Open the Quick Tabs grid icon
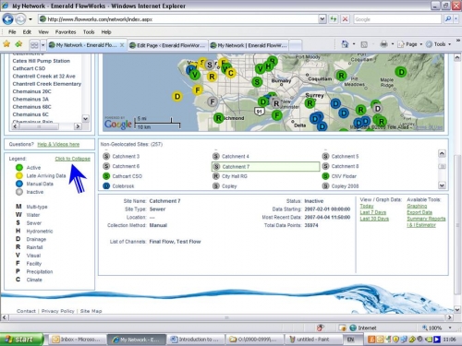This screenshot has width=462, height=346. (x=34, y=45)
